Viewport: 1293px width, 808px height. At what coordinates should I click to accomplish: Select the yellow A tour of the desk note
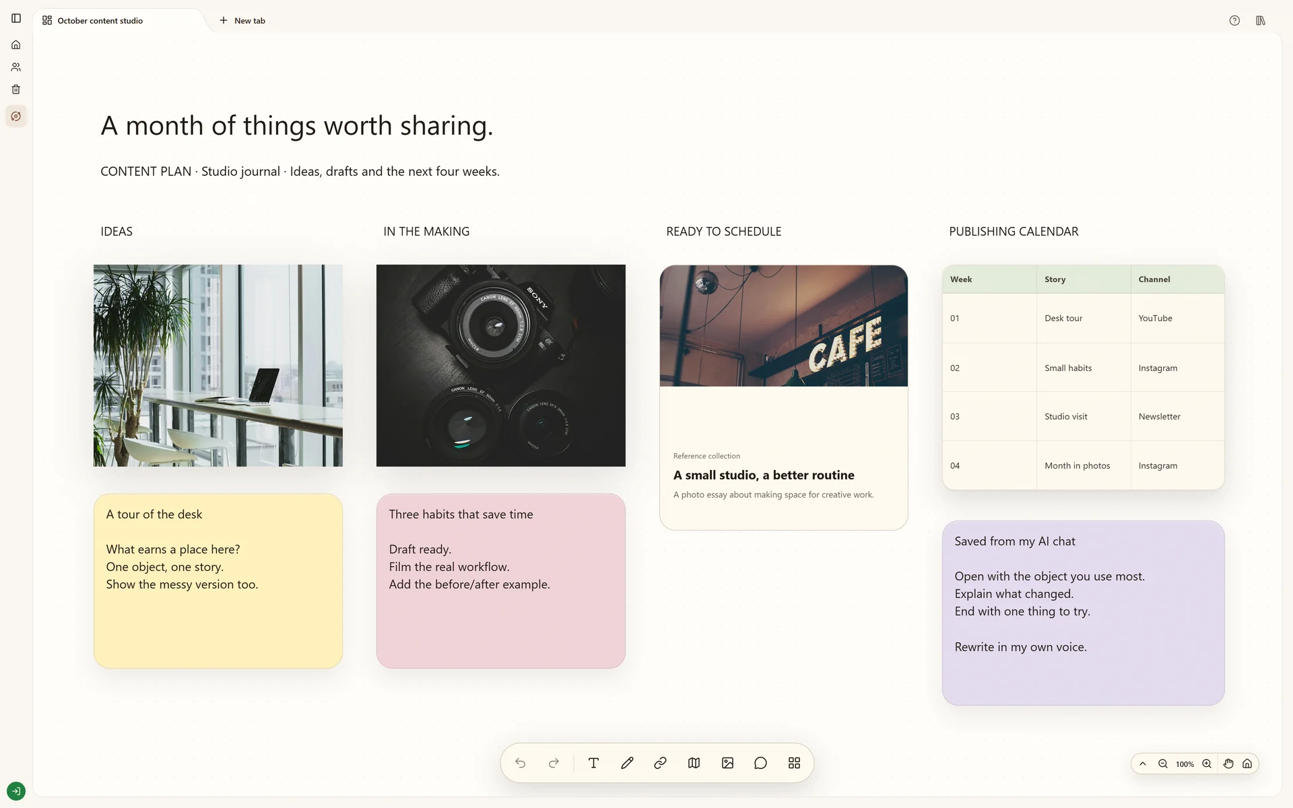[x=218, y=581]
